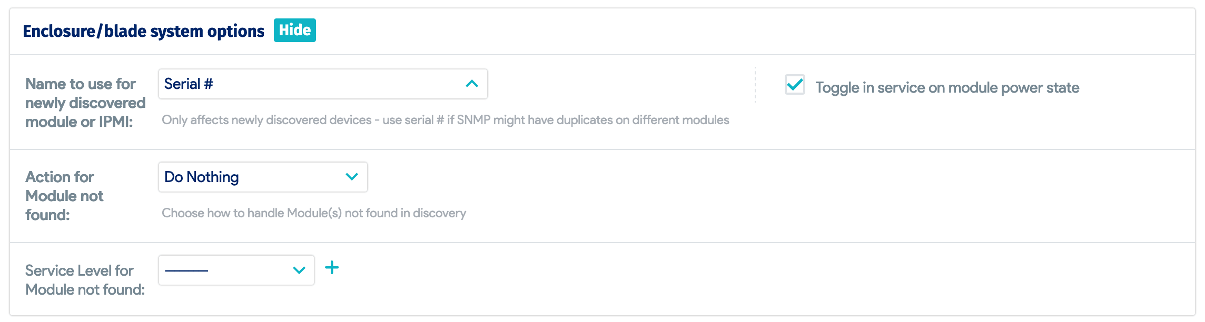Click the 'Choose how to handle Module(s)' hint text

point(313,213)
